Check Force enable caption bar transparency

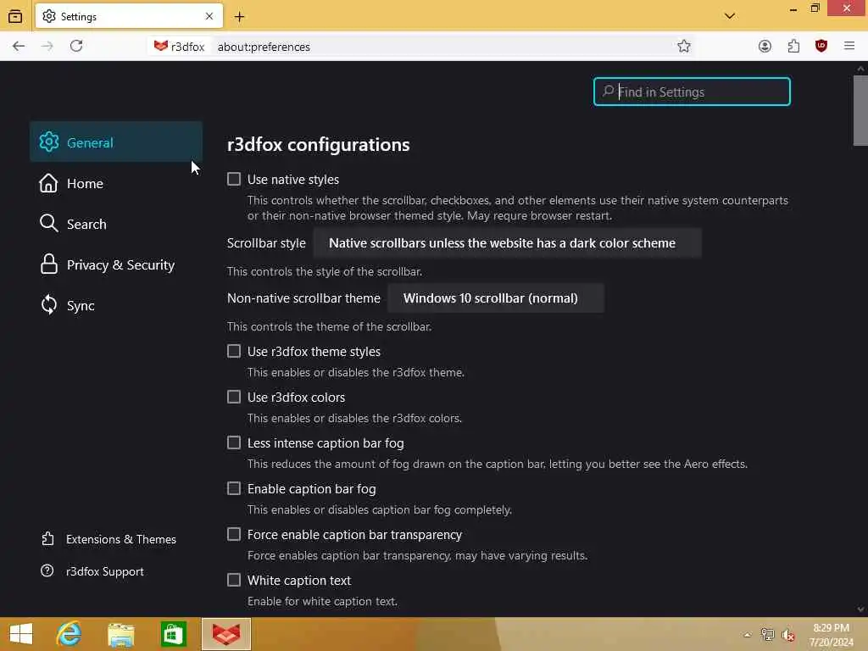click(x=234, y=534)
